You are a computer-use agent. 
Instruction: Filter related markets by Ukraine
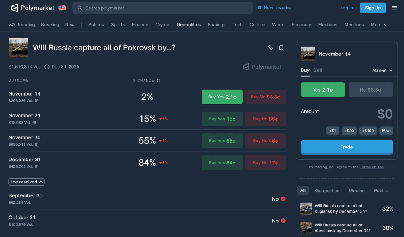[356, 191]
